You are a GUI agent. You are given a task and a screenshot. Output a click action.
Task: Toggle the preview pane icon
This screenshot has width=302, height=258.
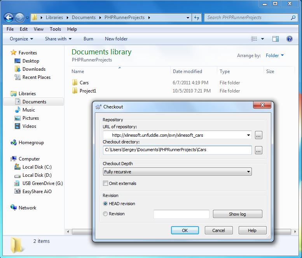[x=276, y=39]
